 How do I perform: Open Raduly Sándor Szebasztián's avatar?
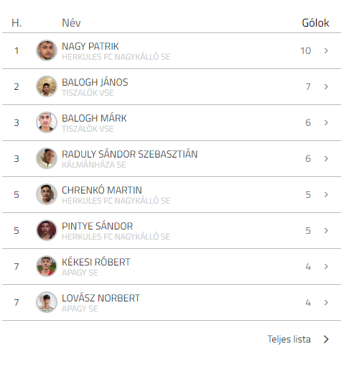(47, 158)
